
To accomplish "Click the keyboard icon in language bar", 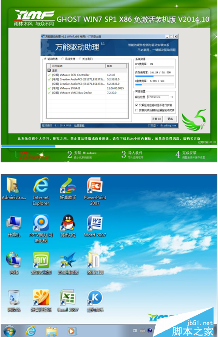I will click(143, 330).
